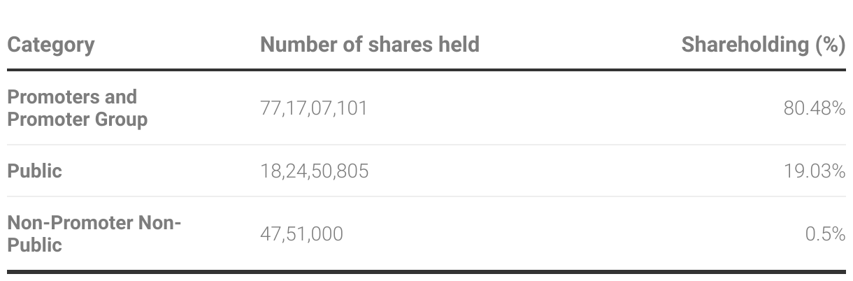Select the Promoters and Promoter Group row label
853x281 pixels.
[78, 108]
